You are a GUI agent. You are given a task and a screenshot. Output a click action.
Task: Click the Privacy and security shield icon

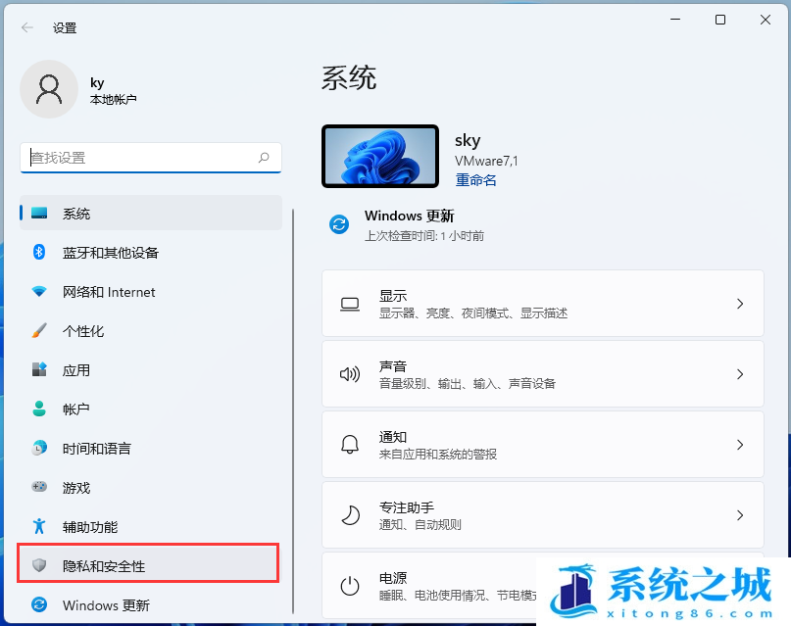(39, 566)
